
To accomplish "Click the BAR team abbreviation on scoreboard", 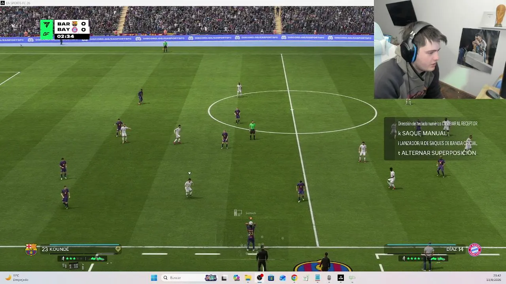I will click(x=64, y=24).
